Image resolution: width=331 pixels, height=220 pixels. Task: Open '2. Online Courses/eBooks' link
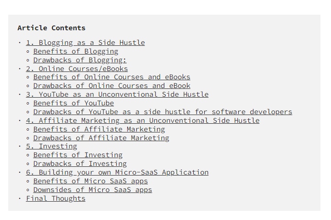click(x=77, y=69)
